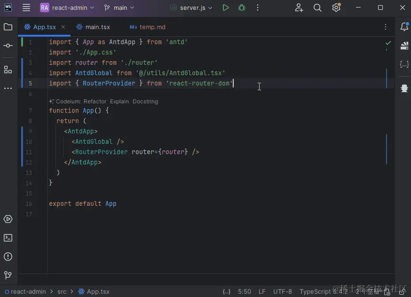Click Codeium Docstring code lens

pyautogui.click(x=145, y=102)
